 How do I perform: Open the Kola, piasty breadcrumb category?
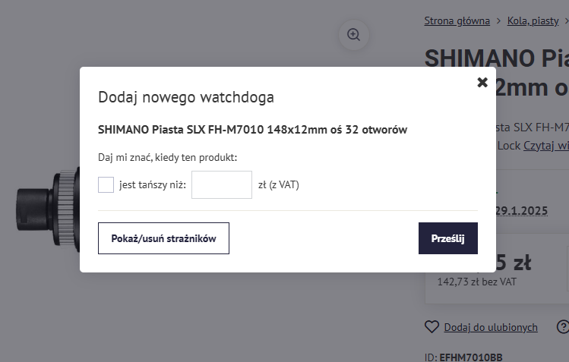click(x=533, y=20)
